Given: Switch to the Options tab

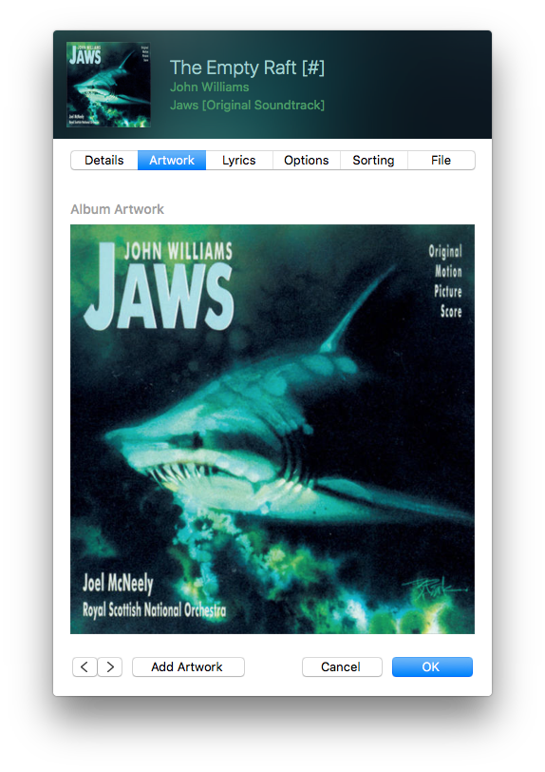Looking at the screenshot, I should [x=307, y=160].
